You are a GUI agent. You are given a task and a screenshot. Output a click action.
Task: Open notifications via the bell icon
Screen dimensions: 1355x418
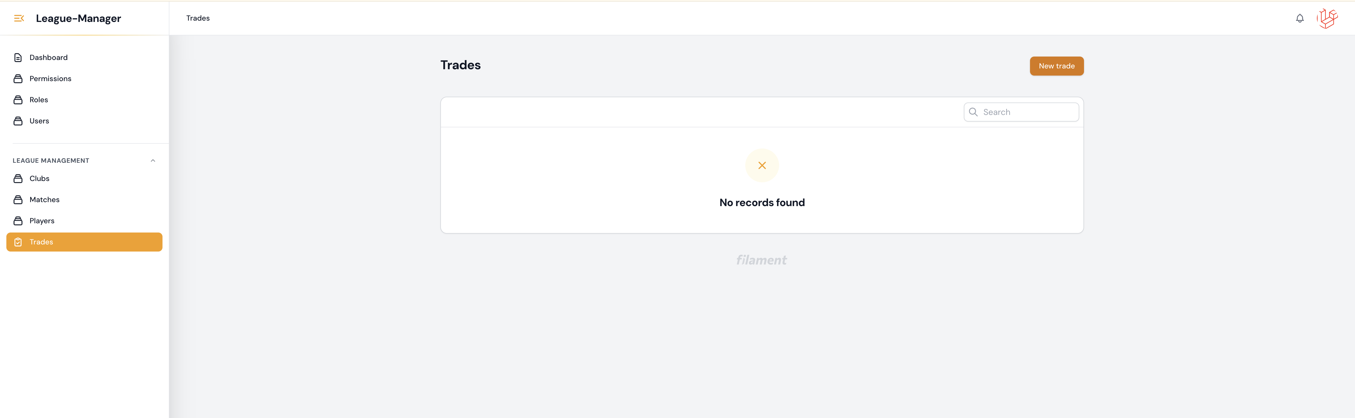click(1299, 18)
